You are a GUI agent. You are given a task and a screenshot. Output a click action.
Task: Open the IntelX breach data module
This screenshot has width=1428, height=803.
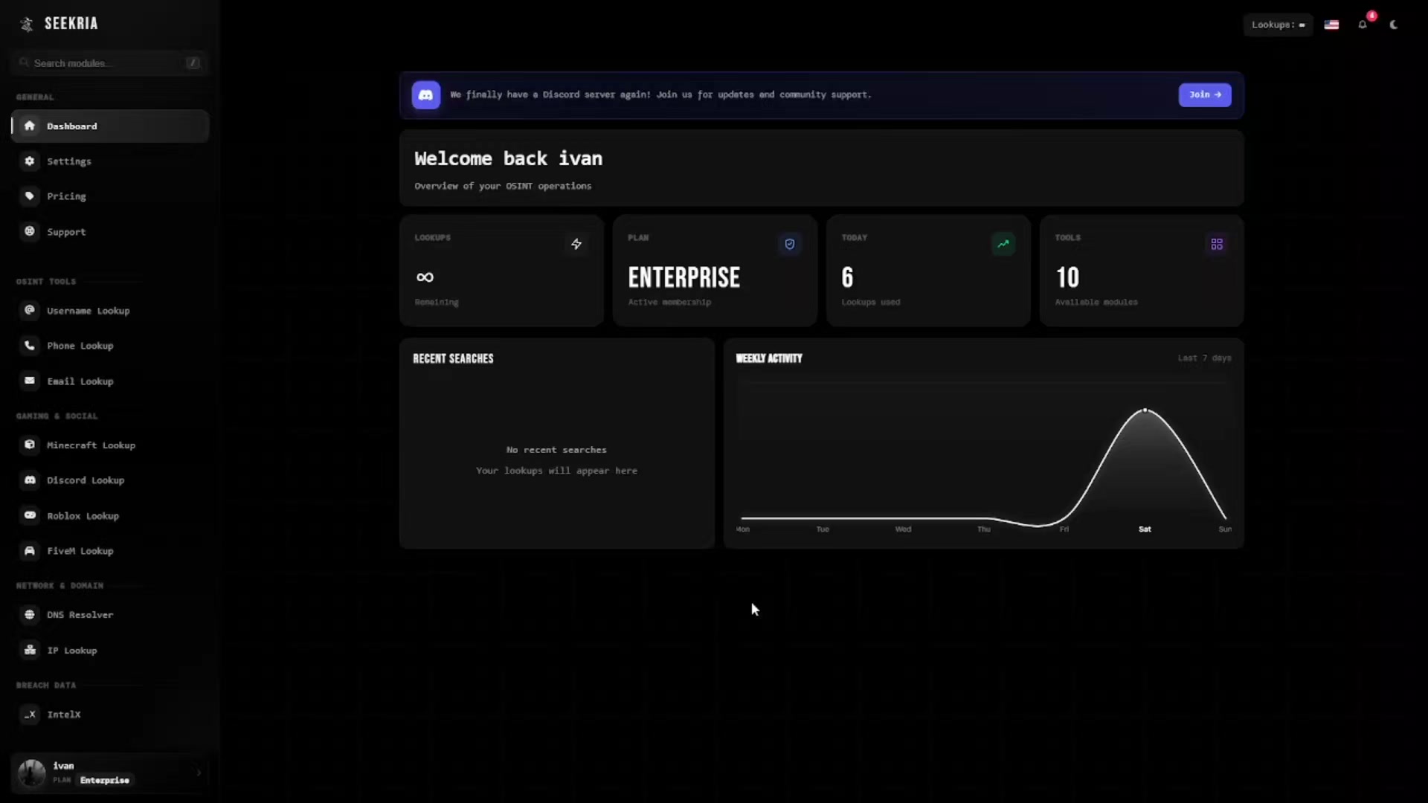point(110,715)
